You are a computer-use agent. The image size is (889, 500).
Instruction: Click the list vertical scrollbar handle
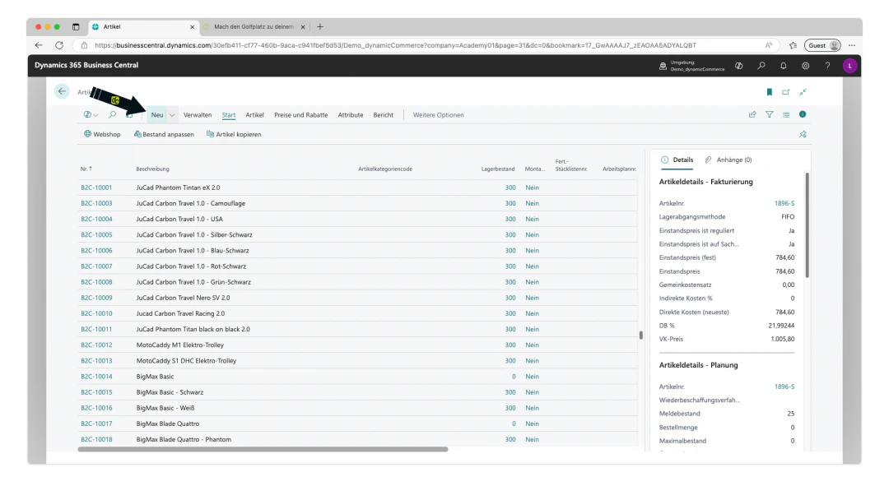tap(640, 336)
